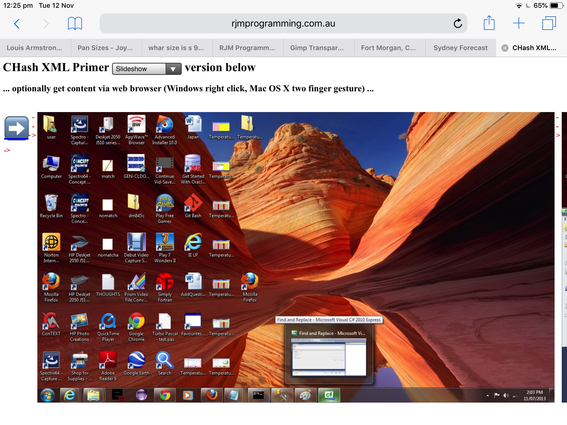Select the Recycle Bin icon
This screenshot has width=567, height=425.
click(x=51, y=206)
